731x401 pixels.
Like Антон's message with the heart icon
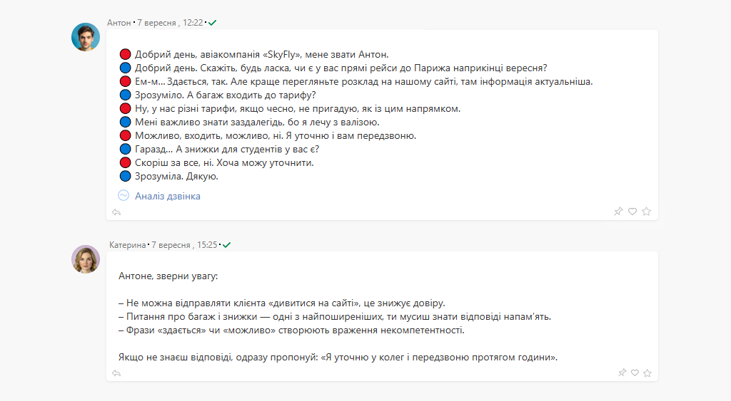click(632, 212)
